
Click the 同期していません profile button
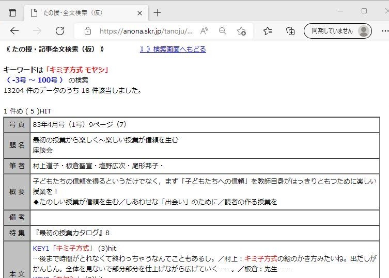coord(338,31)
